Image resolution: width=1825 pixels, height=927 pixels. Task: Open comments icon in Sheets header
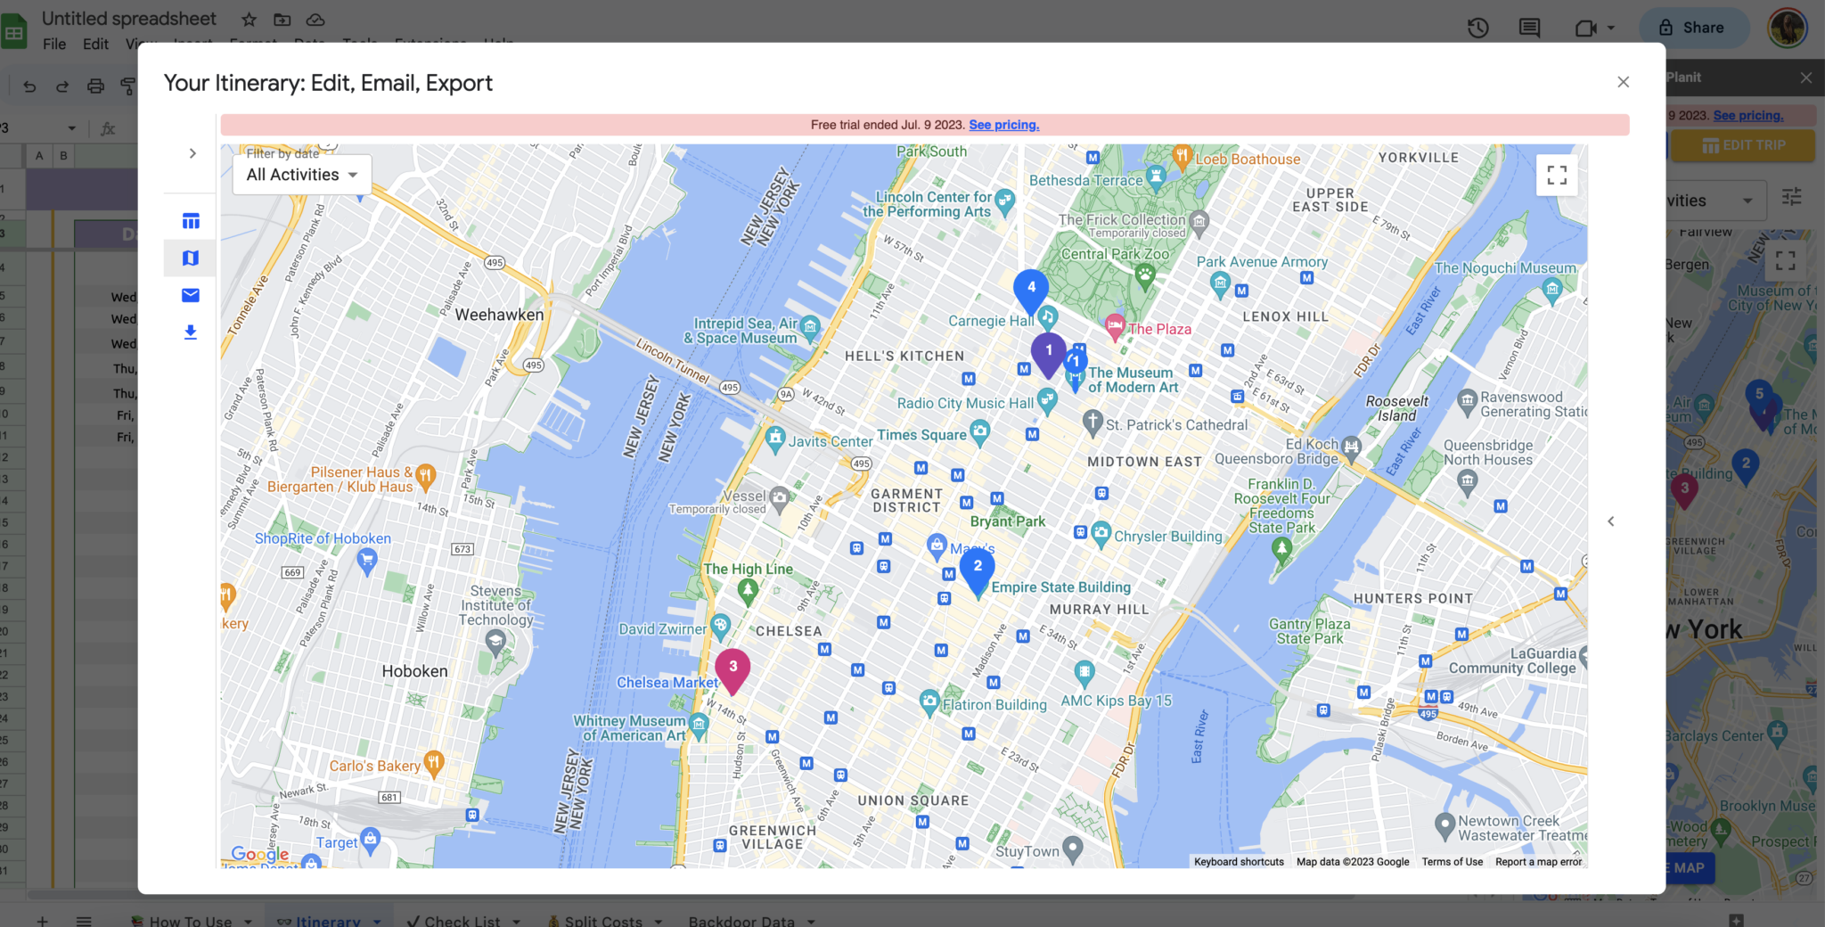tap(1530, 28)
